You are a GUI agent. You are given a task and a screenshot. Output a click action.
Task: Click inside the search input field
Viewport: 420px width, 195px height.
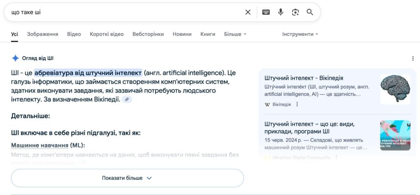[x=123, y=12]
